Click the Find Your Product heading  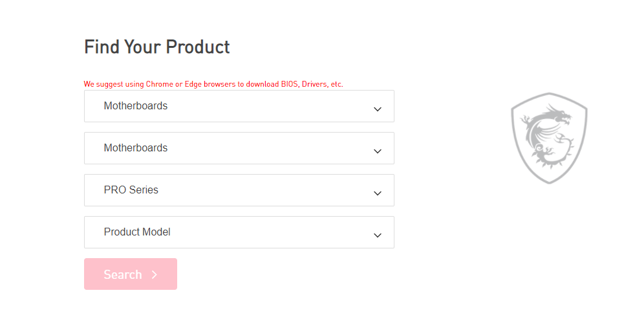156,47
